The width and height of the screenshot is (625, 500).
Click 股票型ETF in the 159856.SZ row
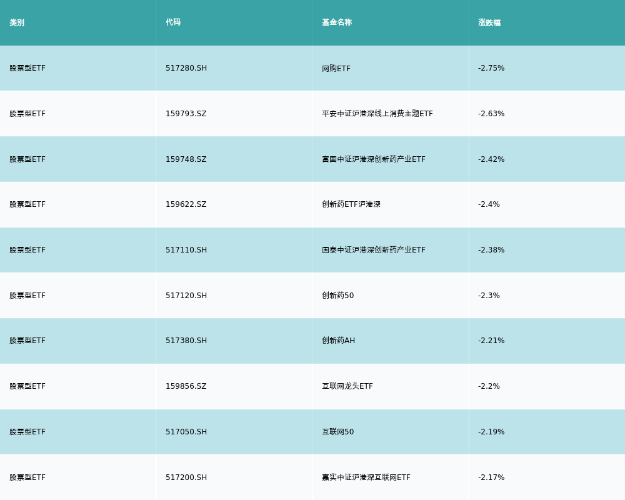point(27,386)
